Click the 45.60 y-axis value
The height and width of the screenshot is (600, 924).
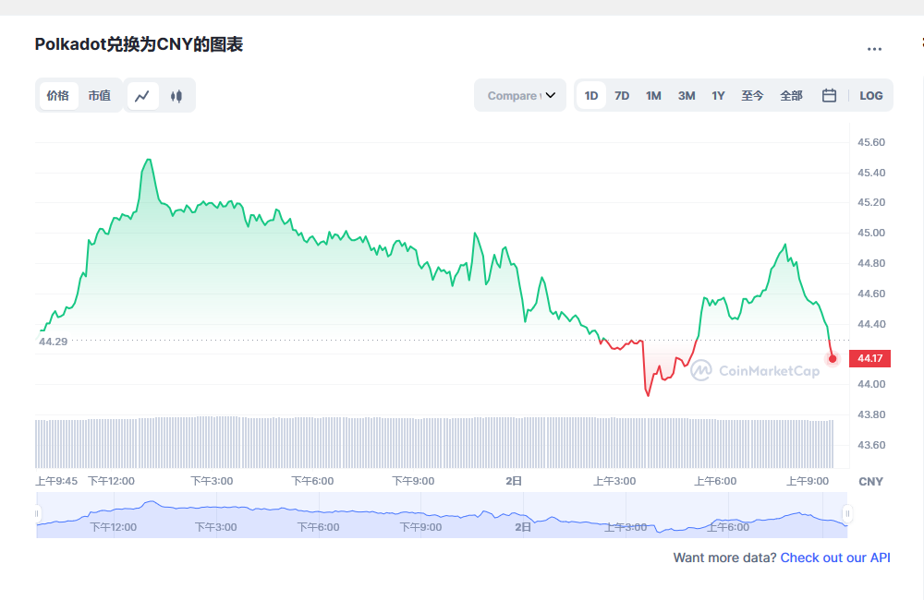pos(871,142)
